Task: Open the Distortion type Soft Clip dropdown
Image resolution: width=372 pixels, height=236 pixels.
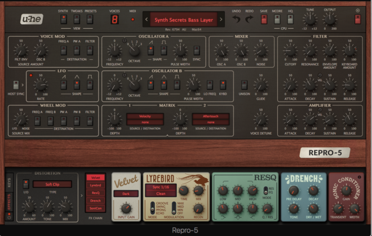Action: coord(52,184)
